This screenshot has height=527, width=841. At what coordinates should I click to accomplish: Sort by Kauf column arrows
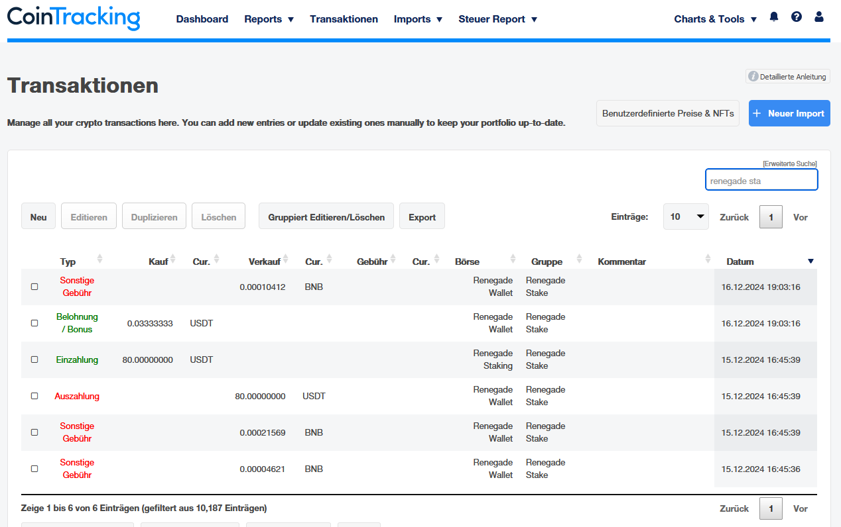(x=173, y=259)
